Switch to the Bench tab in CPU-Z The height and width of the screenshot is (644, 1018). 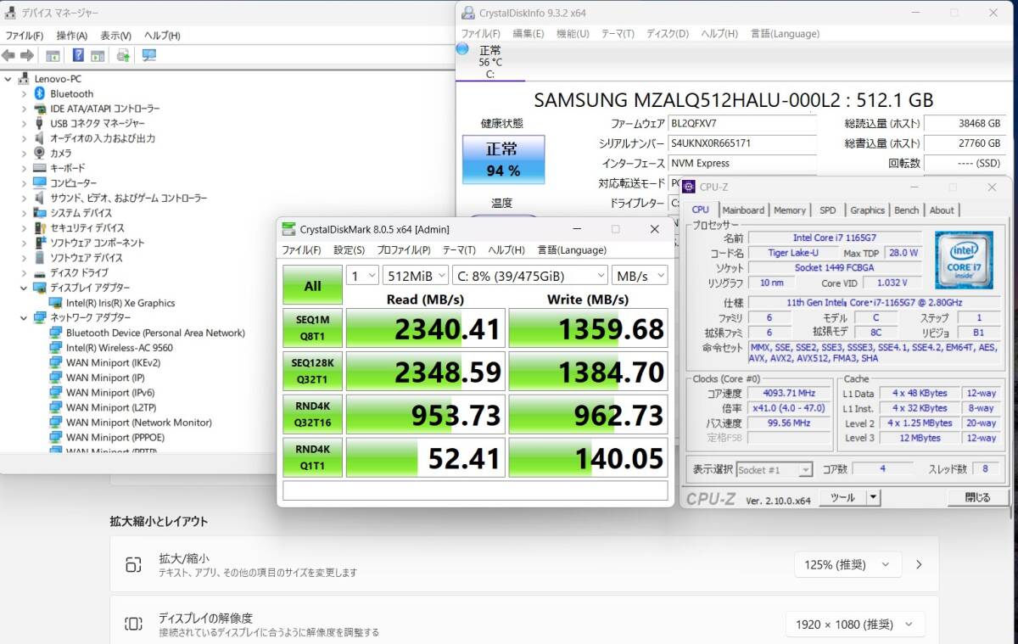tap(907, 210)
